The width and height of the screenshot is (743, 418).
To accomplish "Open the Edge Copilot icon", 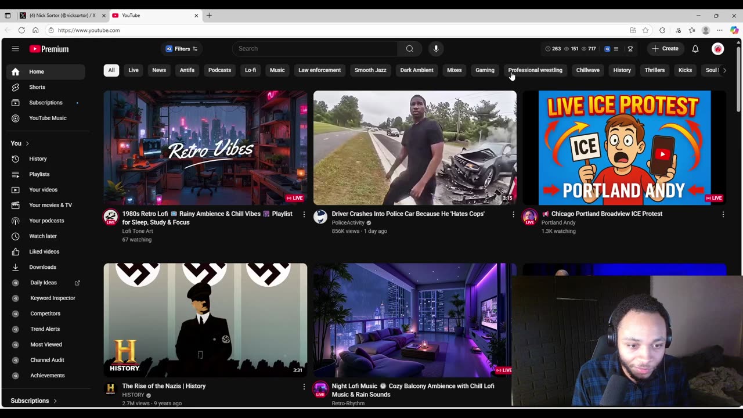I will 734,30.
